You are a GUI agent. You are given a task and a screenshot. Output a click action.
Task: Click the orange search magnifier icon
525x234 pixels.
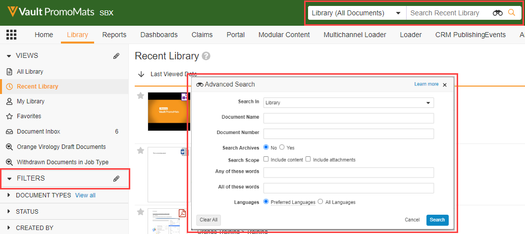512,13
